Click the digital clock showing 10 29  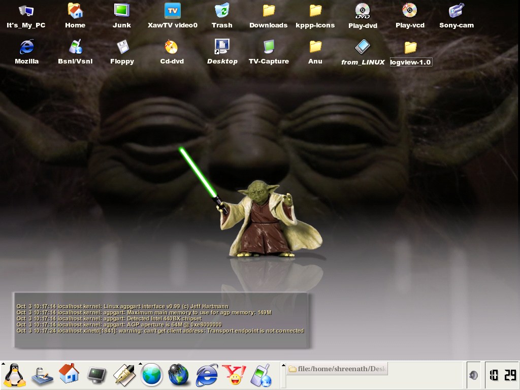(x=502, y=375)
